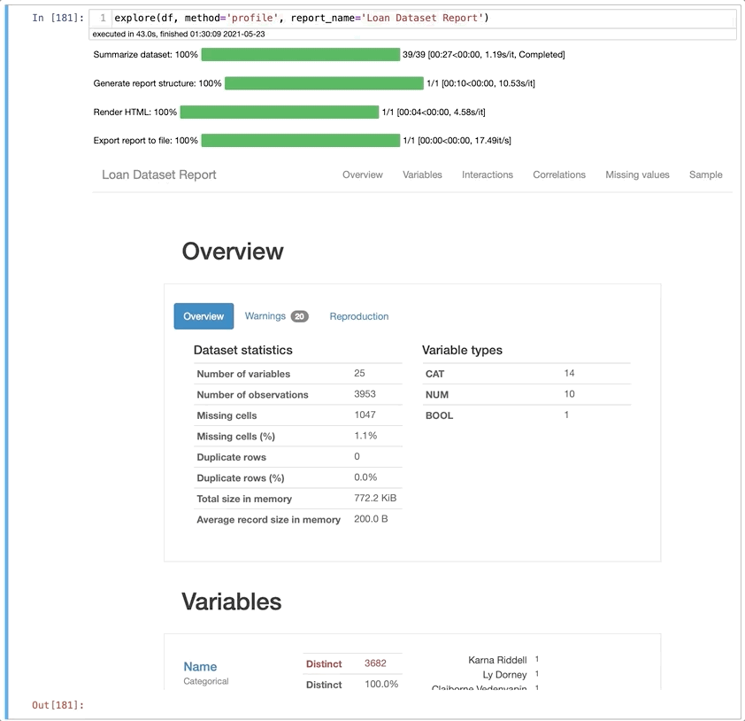The height and width of the screenshot is (721, 745).
Task: Open the Sample section link
Action: point(705,174)
